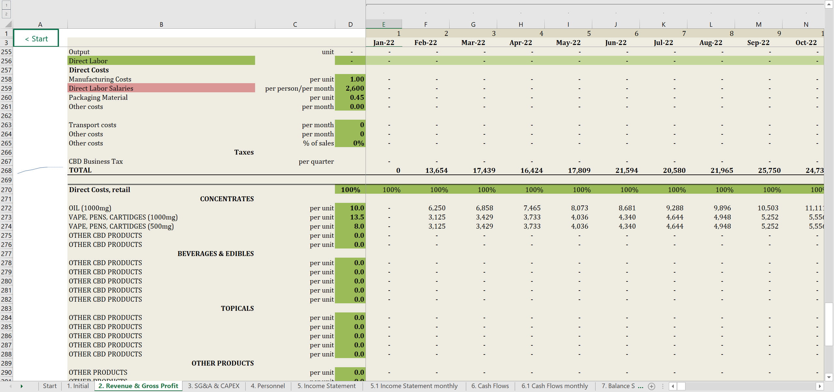Image resolution: width=834 pixels, height=392 pixels.
Task: Click horizontal scrollbar right arrow
Action: (x=820, y=386)
